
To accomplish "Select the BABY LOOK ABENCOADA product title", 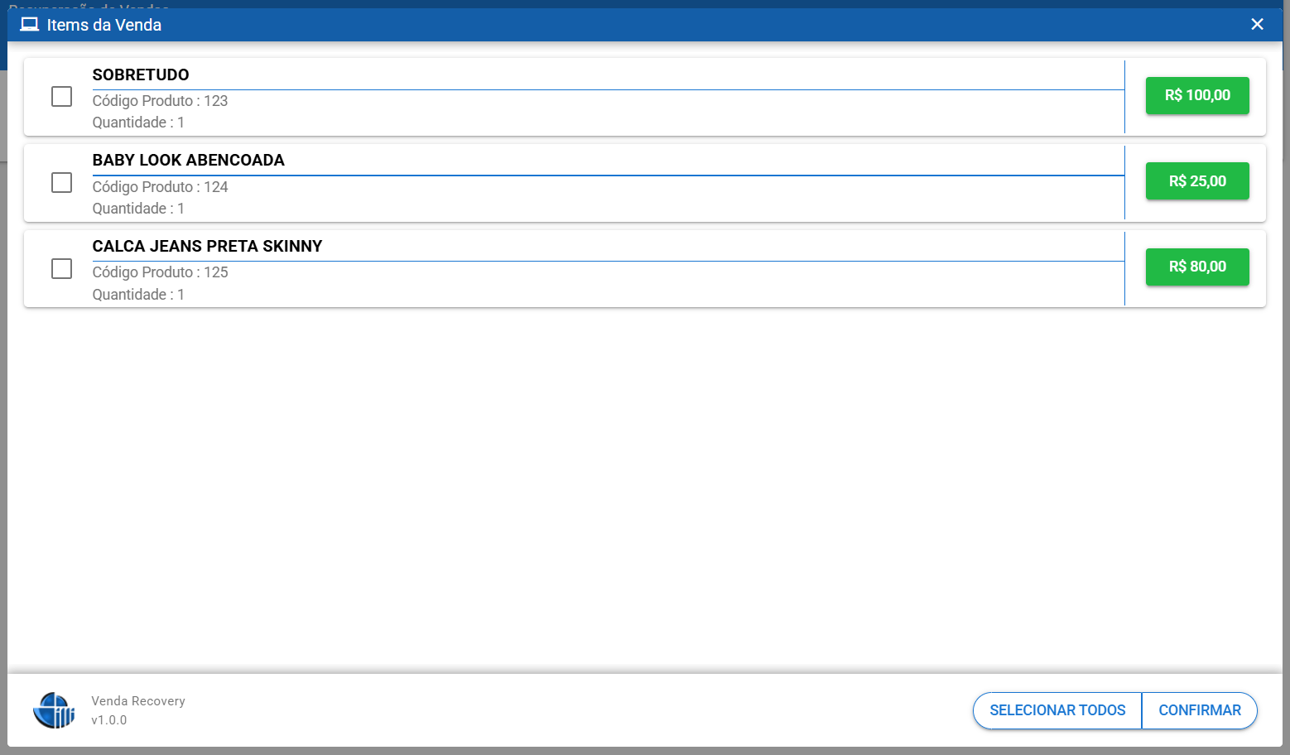I will tap(188, 160).
